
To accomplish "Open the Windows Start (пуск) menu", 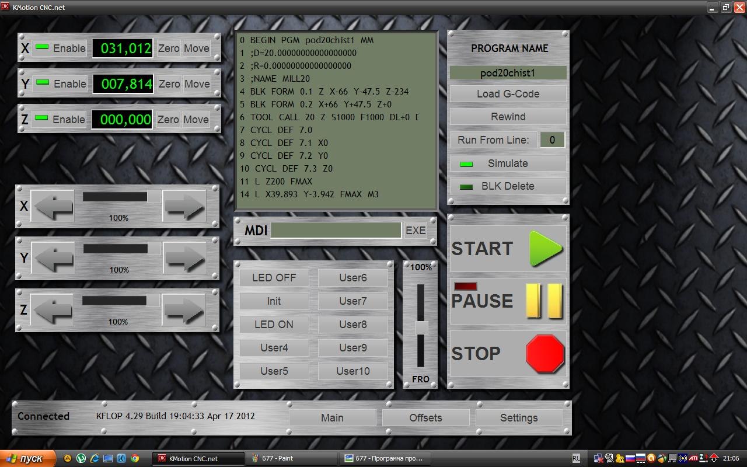I will click(28, 458).
